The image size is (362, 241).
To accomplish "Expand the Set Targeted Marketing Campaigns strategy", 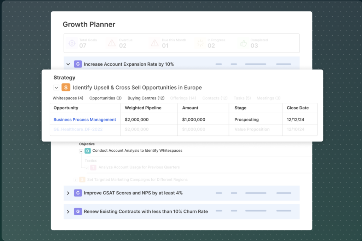I will point(76,180).
